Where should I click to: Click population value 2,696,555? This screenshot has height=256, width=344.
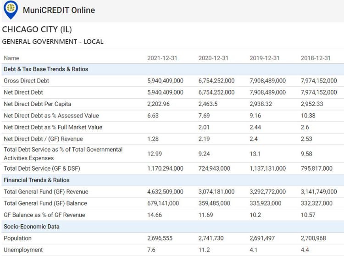tap(160, 238)
